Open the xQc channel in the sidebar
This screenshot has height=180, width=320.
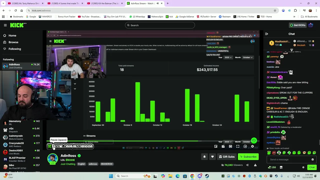pyautogui.click(x=21, y=130)
